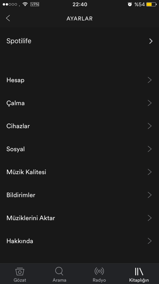Open Bildirimler notification settings
This screenshot has width=159, height=284.
[79, 195]
